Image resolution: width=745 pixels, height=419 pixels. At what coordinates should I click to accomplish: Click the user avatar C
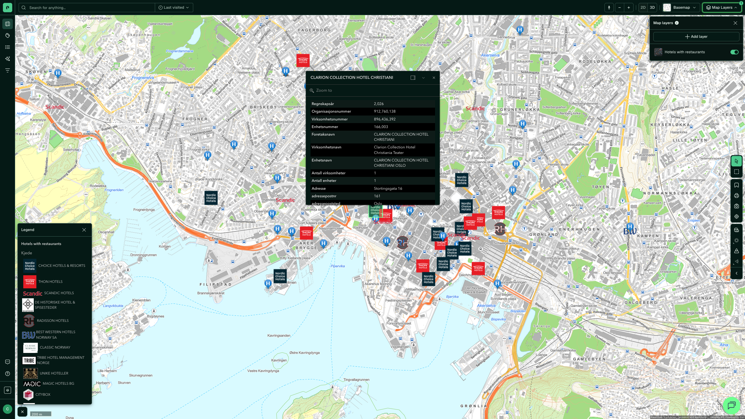(x=8, y=409)
